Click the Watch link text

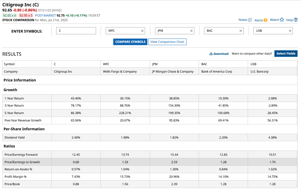click(275, 20)
